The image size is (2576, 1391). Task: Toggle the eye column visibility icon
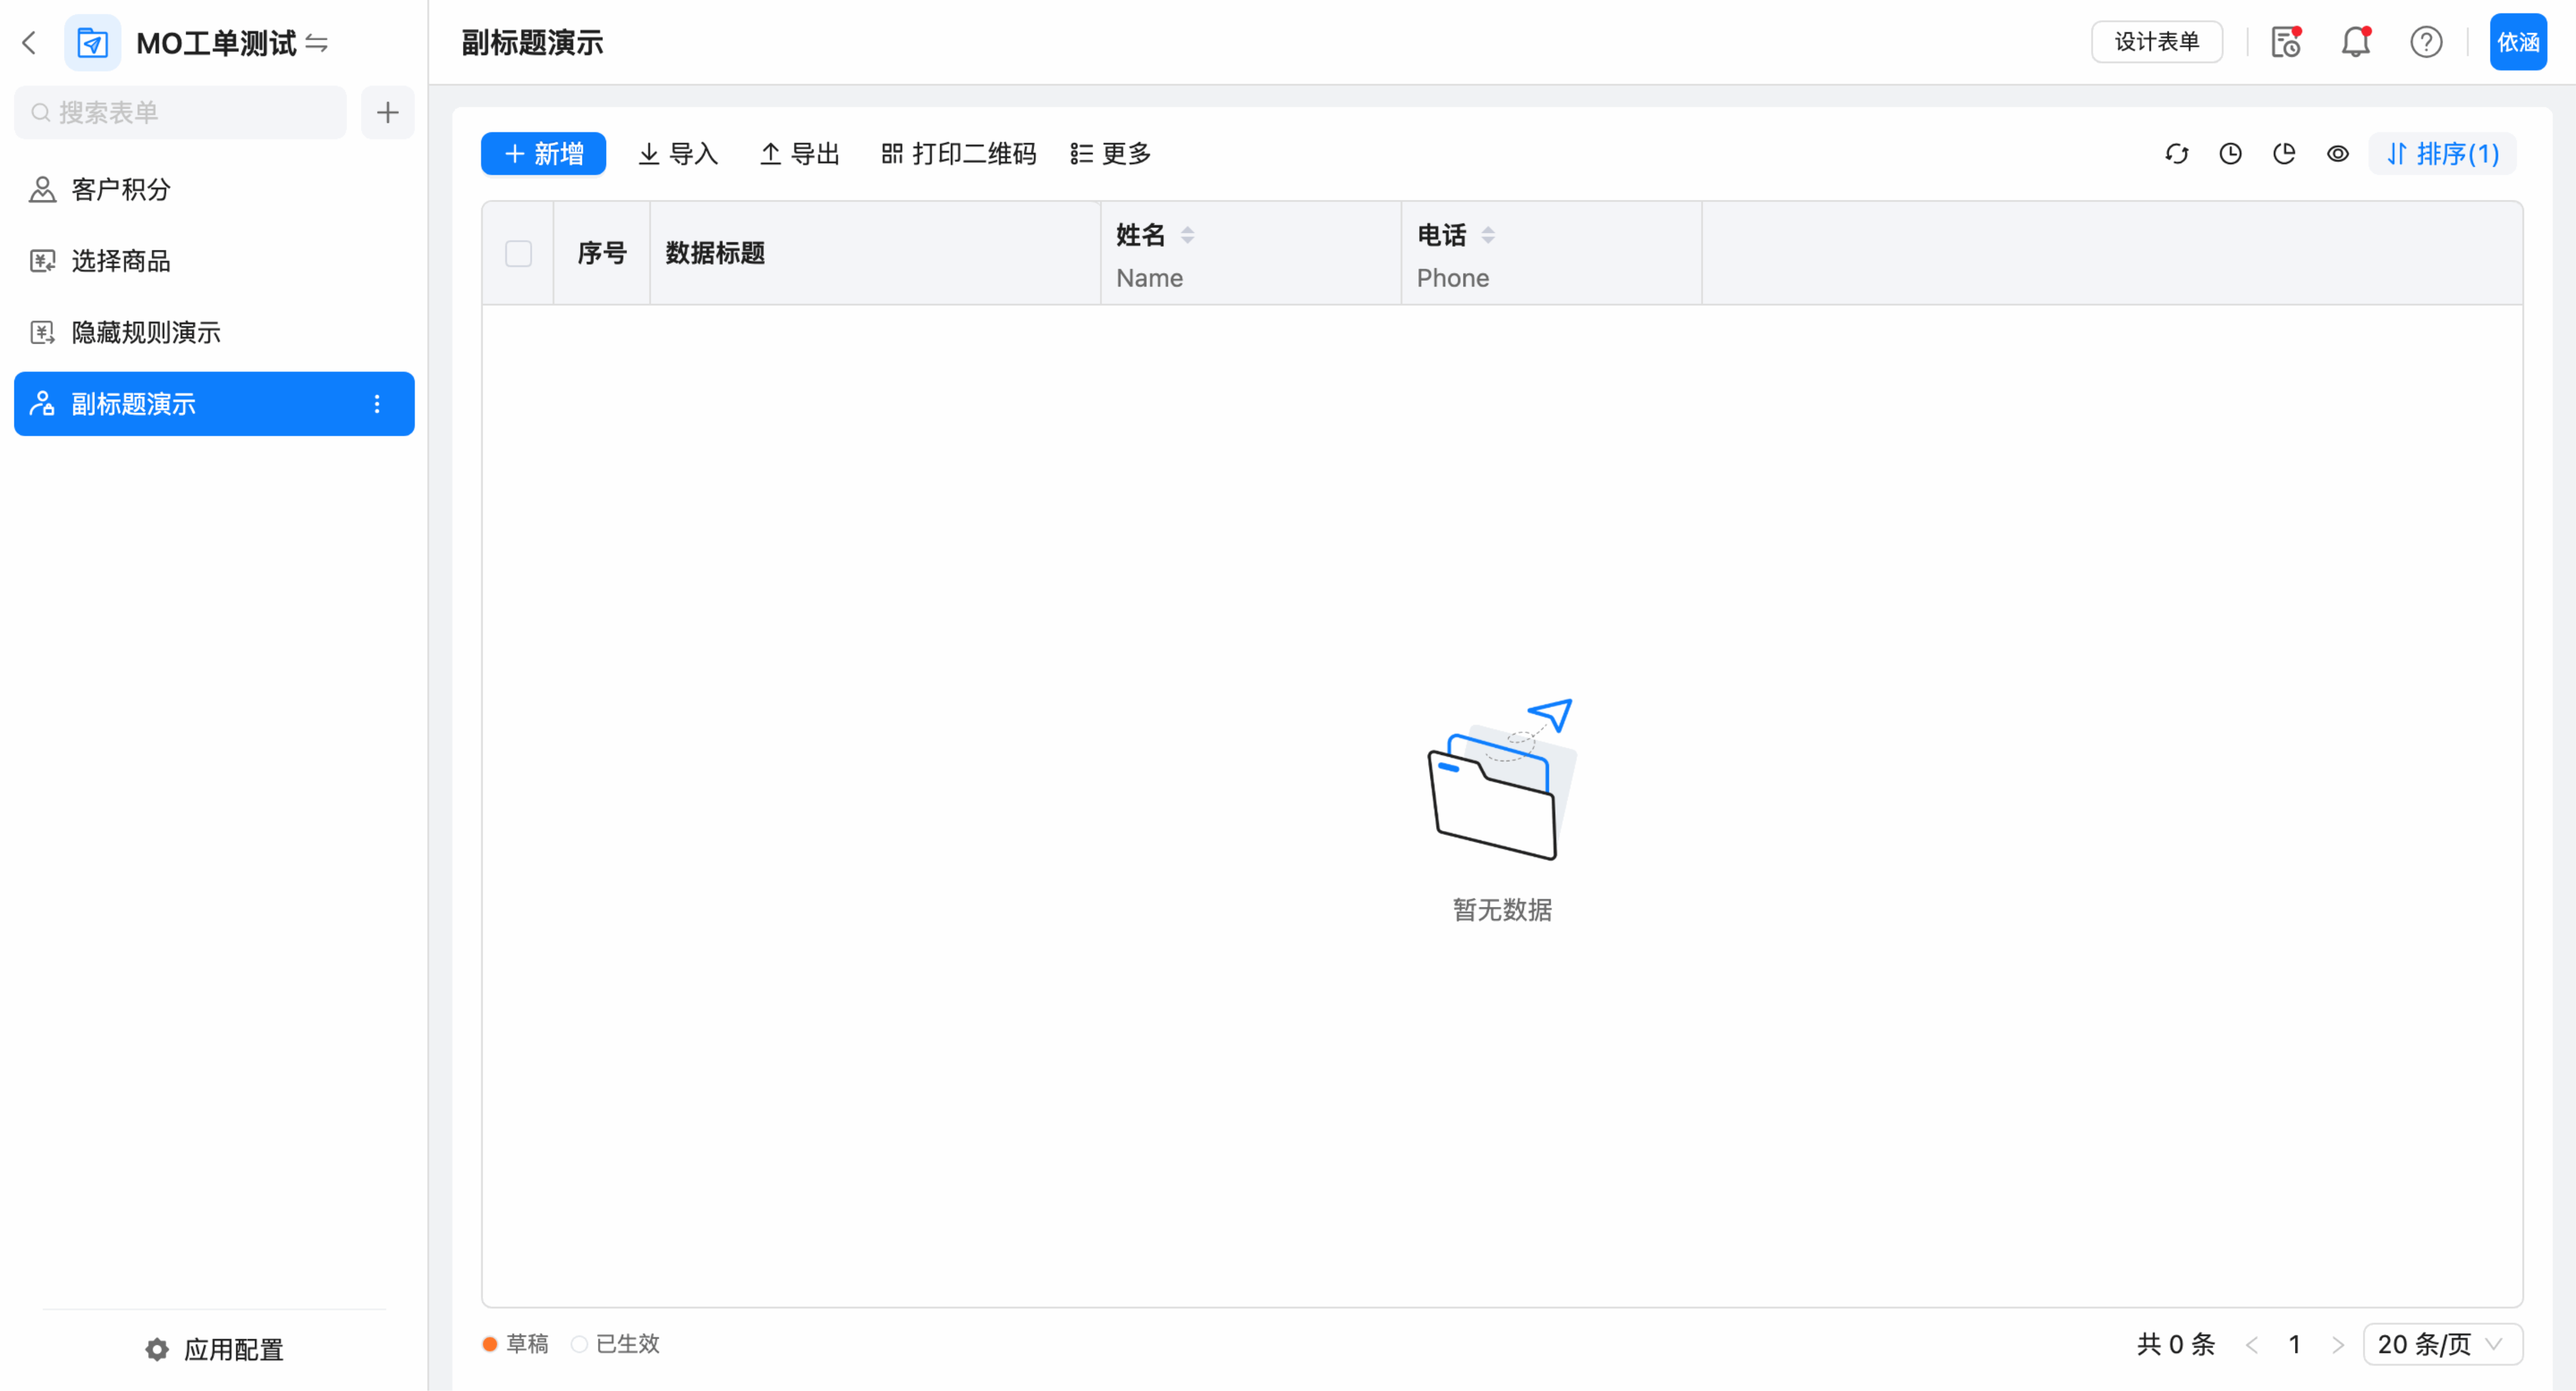pyautogui.click(x=2337, y=154)
